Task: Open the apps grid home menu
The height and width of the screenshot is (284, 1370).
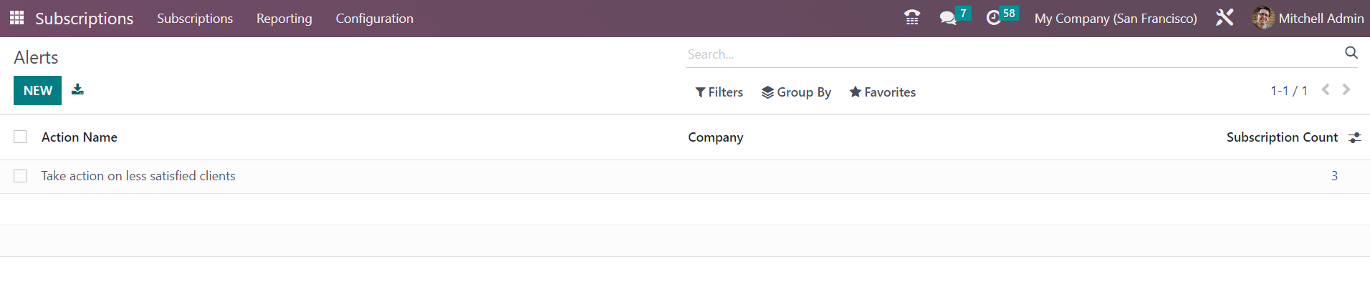Action: [16, 18]
